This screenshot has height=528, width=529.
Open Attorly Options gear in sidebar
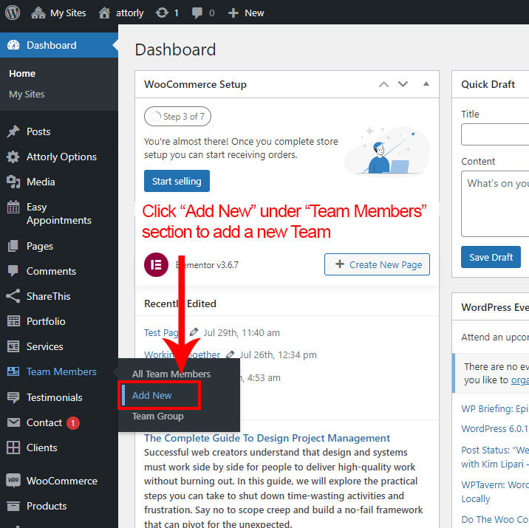tap(13, 157)
